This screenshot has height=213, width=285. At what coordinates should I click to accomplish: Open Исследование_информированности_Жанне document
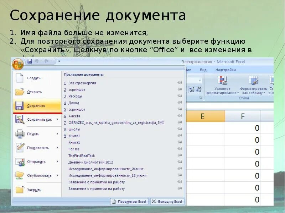(x=123, y=169)
